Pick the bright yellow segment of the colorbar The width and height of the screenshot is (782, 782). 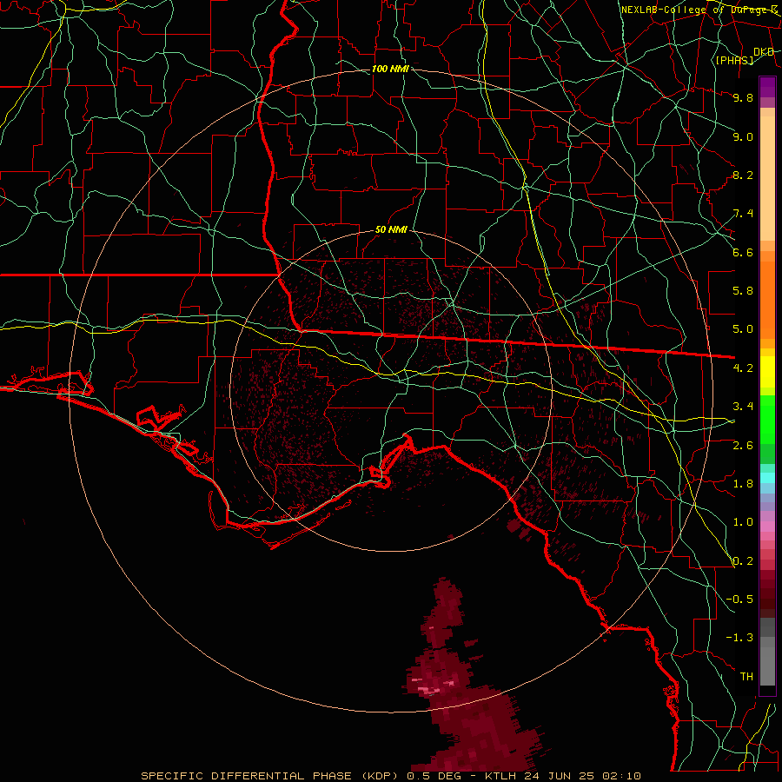point(767,372)
